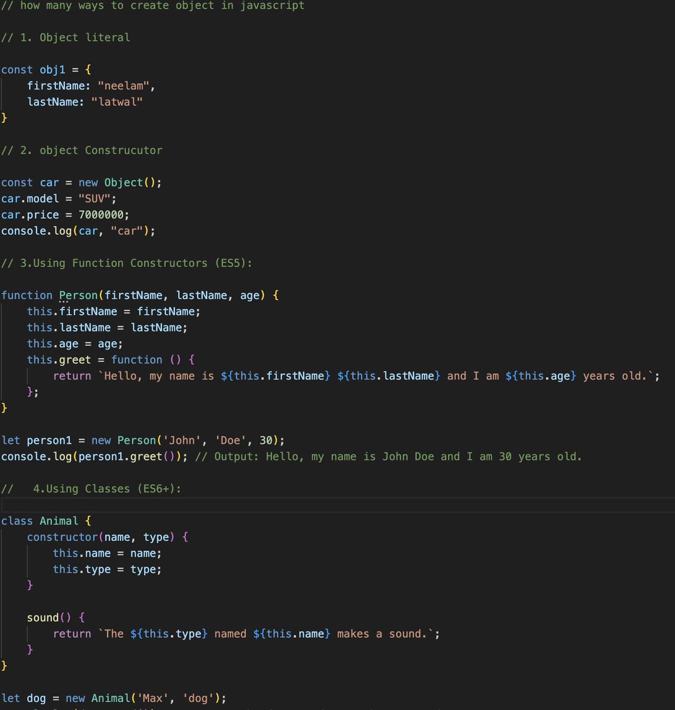Click the "this.name = name;" line

pos(107,553)
